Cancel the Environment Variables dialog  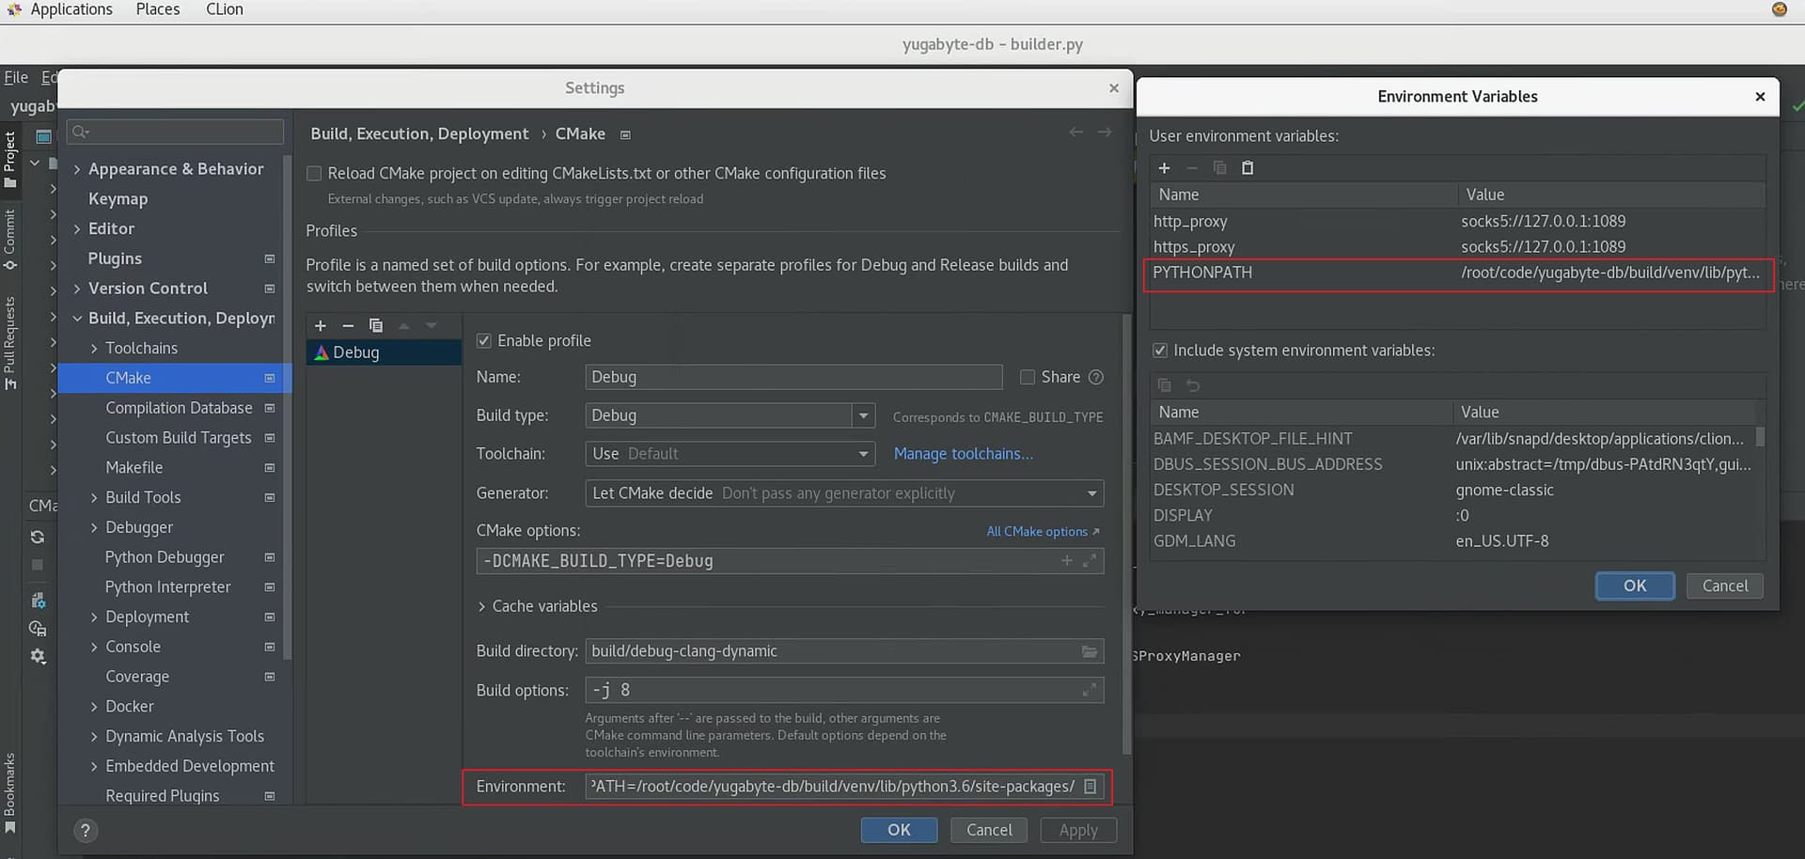pos(1725,586)
